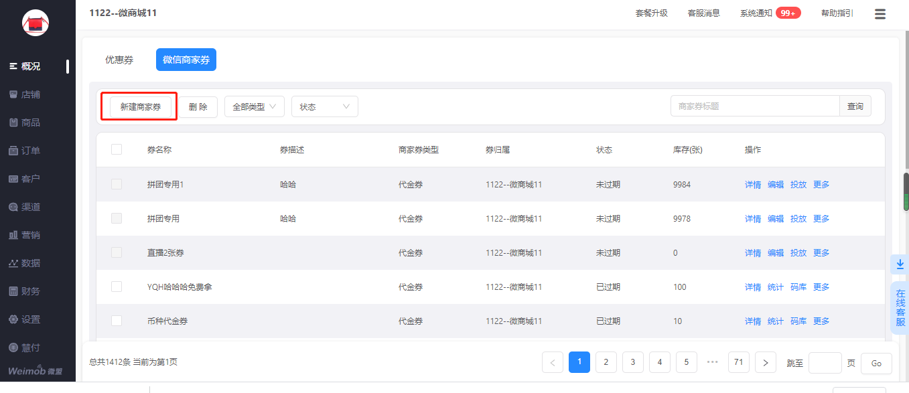Go to page 3 in pagination

(633, 362)
